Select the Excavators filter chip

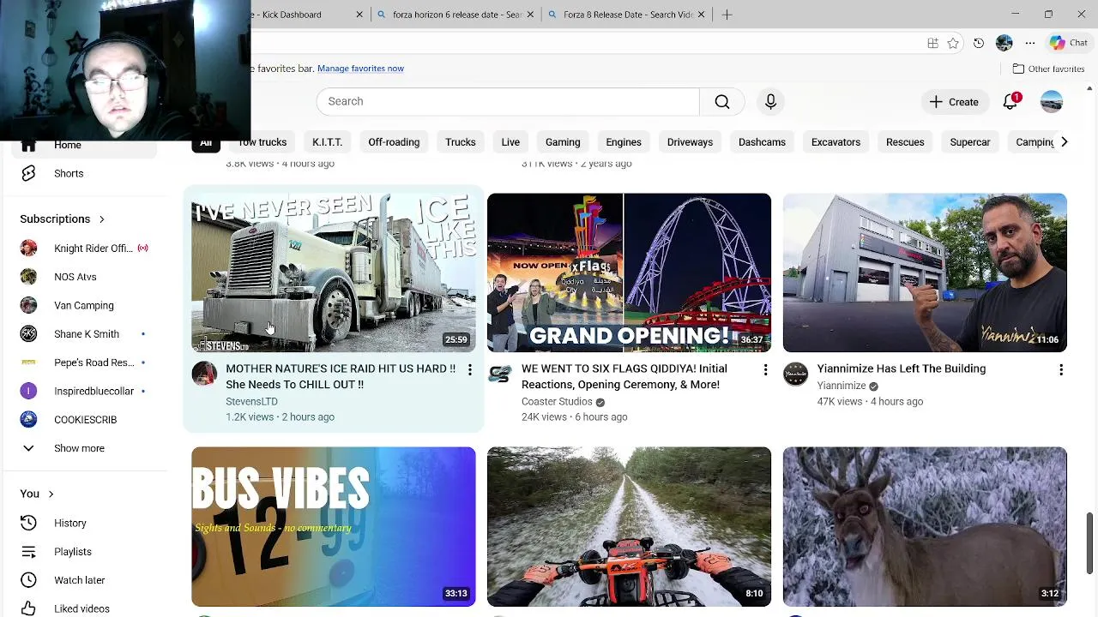tap(836, 142)
